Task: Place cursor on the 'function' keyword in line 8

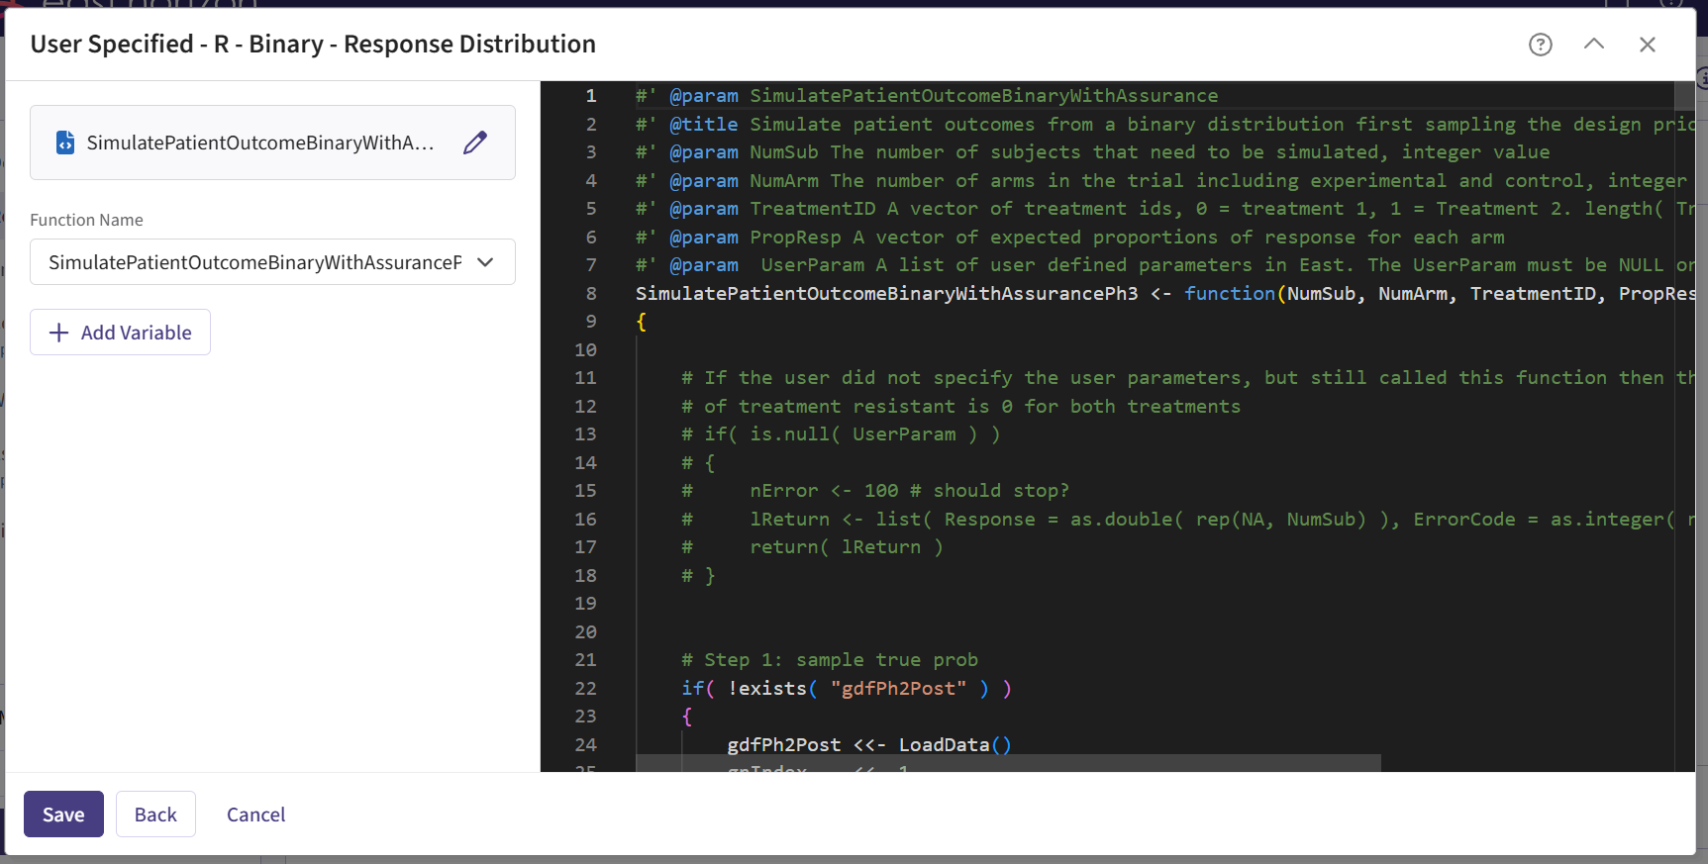Action: pyautogui.click(x=1229, y=294)
